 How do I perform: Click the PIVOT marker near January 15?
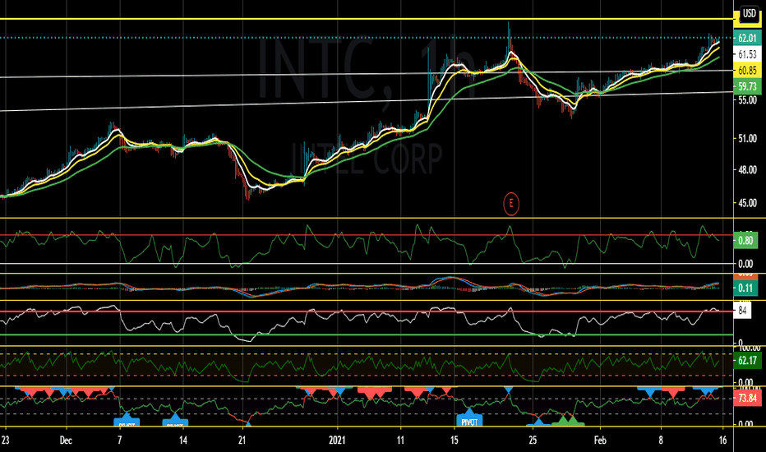tap(469, 420)
